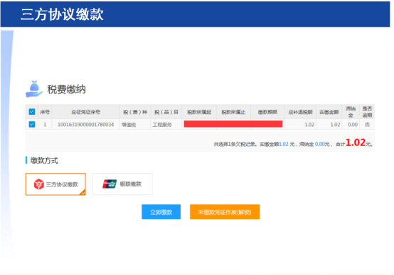Viewport: 394px width, 275px height.
Task: Click the UnionPay logo icon
Action: point(110,184)
